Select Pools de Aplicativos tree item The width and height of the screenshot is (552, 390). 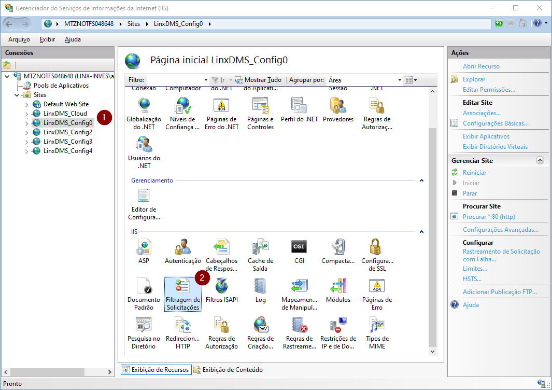(x=61, y=86)
